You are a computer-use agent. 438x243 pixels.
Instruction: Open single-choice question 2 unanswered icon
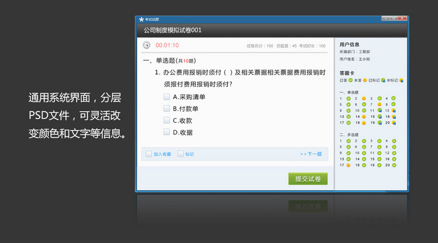[364, 98]
